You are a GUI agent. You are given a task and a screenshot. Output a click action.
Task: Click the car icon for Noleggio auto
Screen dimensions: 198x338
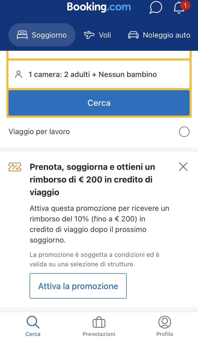point(133,35)
